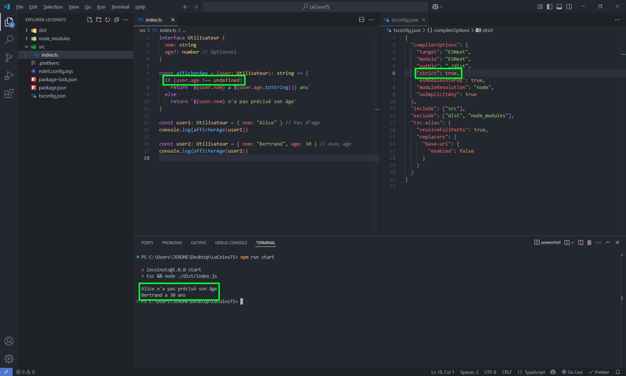Open the Accounts menu icon
This screenshot has width=626, height=376.
9,341
